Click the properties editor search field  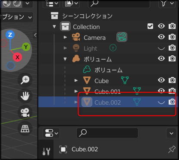107,133
